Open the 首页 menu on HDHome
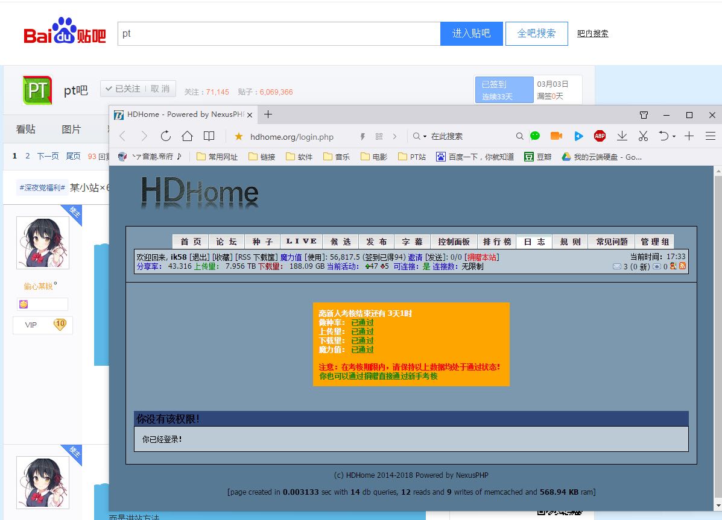This screenshot has width=722, height=520. point(191,242)
